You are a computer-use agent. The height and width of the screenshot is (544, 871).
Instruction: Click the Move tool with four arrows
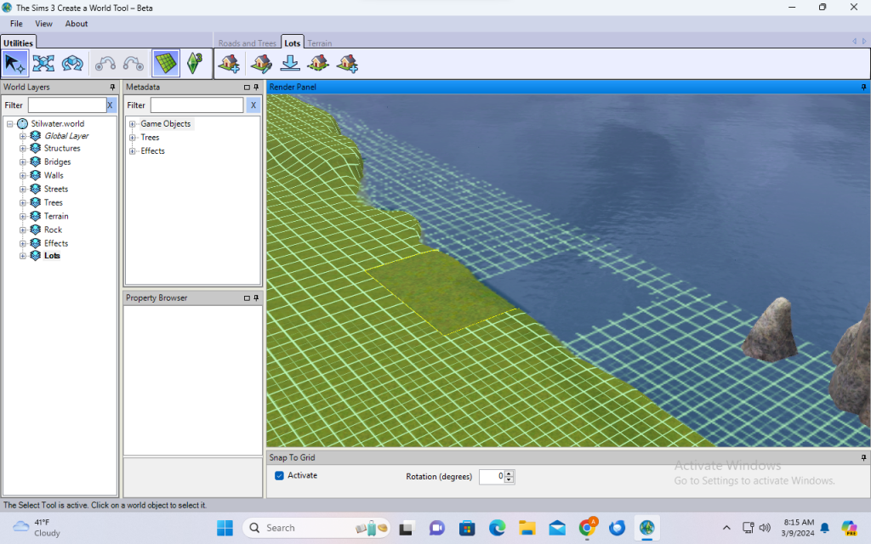(x=43, y=64)
